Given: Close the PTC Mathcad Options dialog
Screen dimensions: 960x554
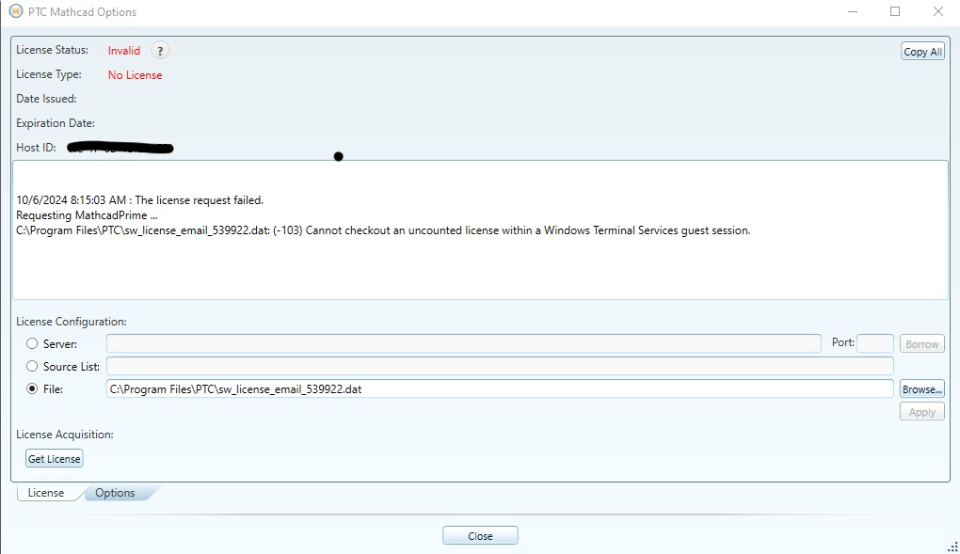Looking at the screenshot, I should pos(480,534).
